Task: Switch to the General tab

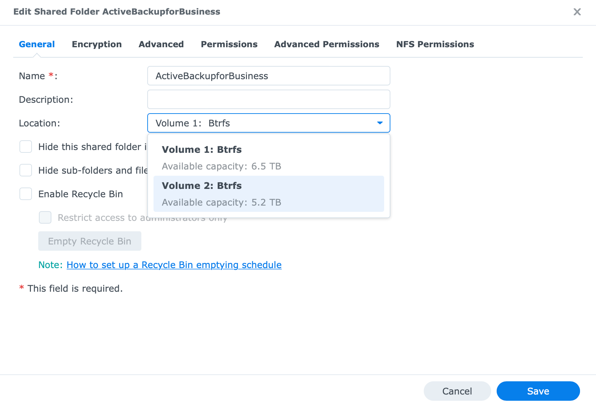Action: (x=37, y=44)
